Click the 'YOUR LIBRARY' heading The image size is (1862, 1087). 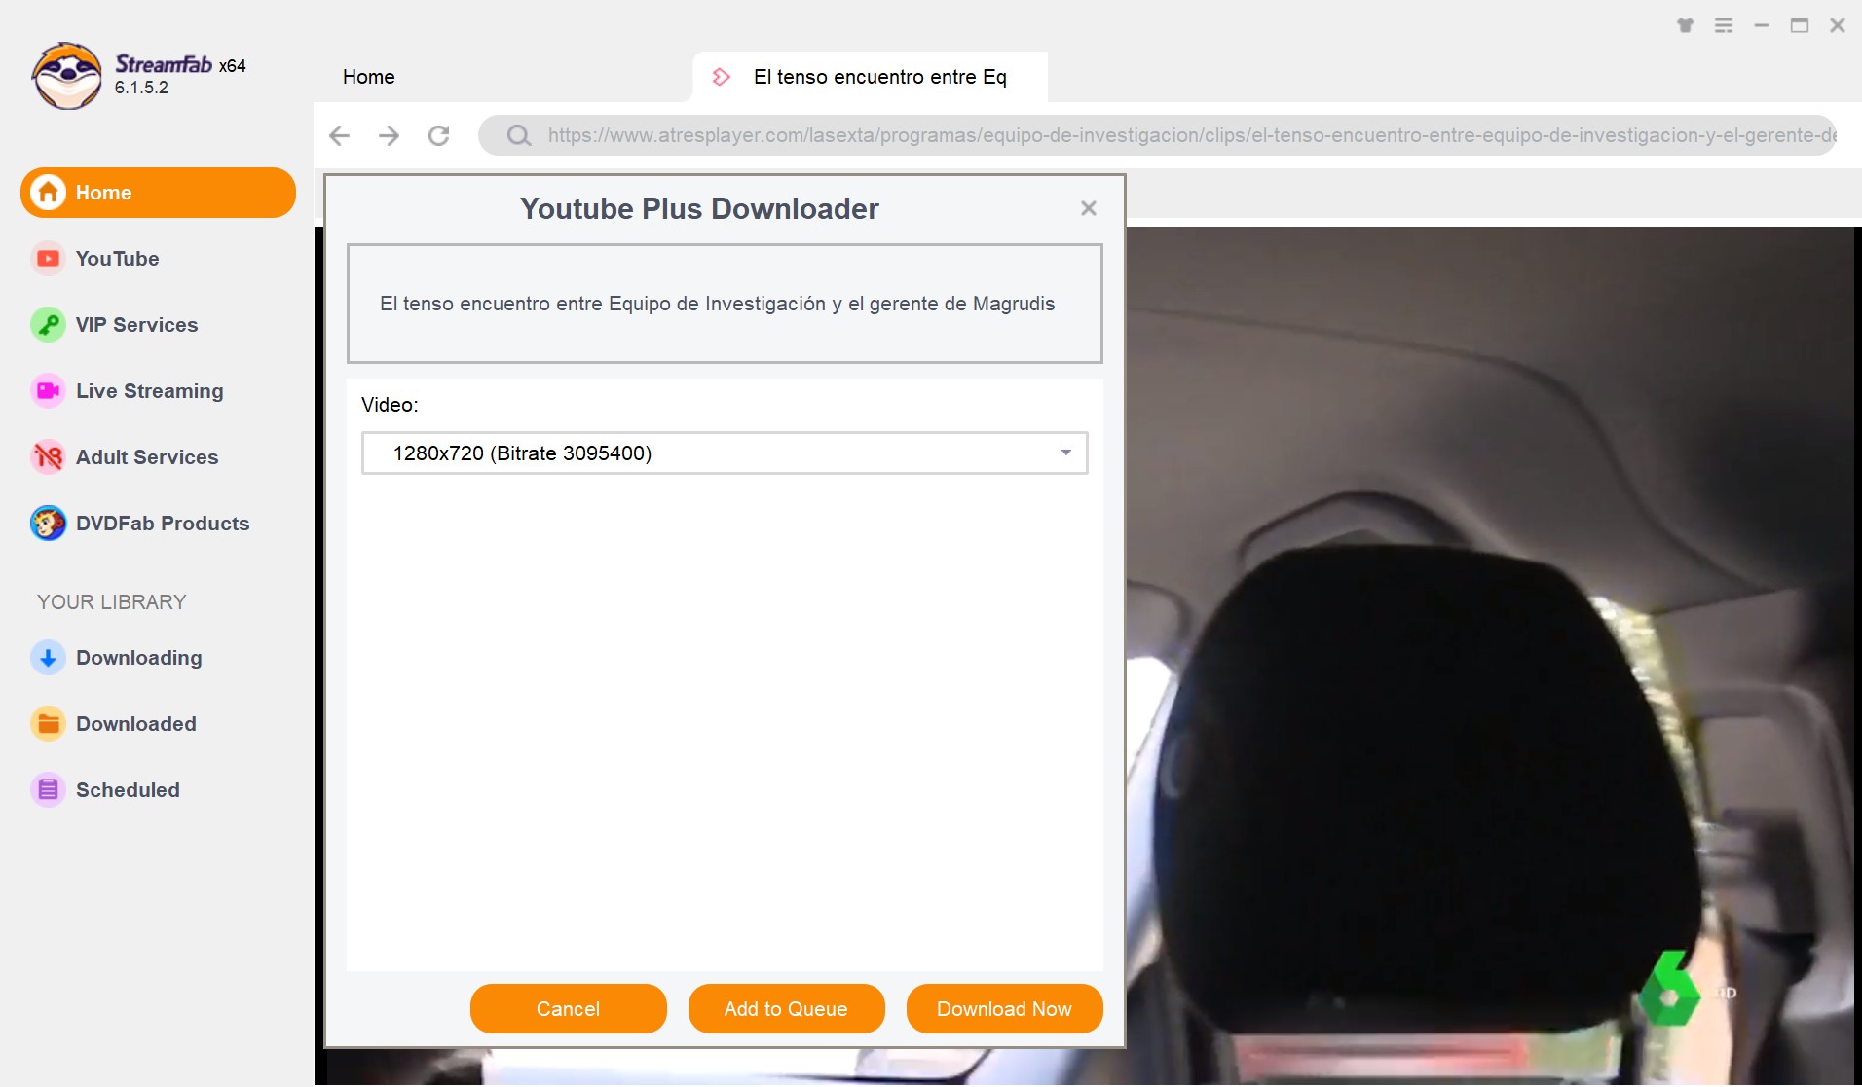point(112,602)
